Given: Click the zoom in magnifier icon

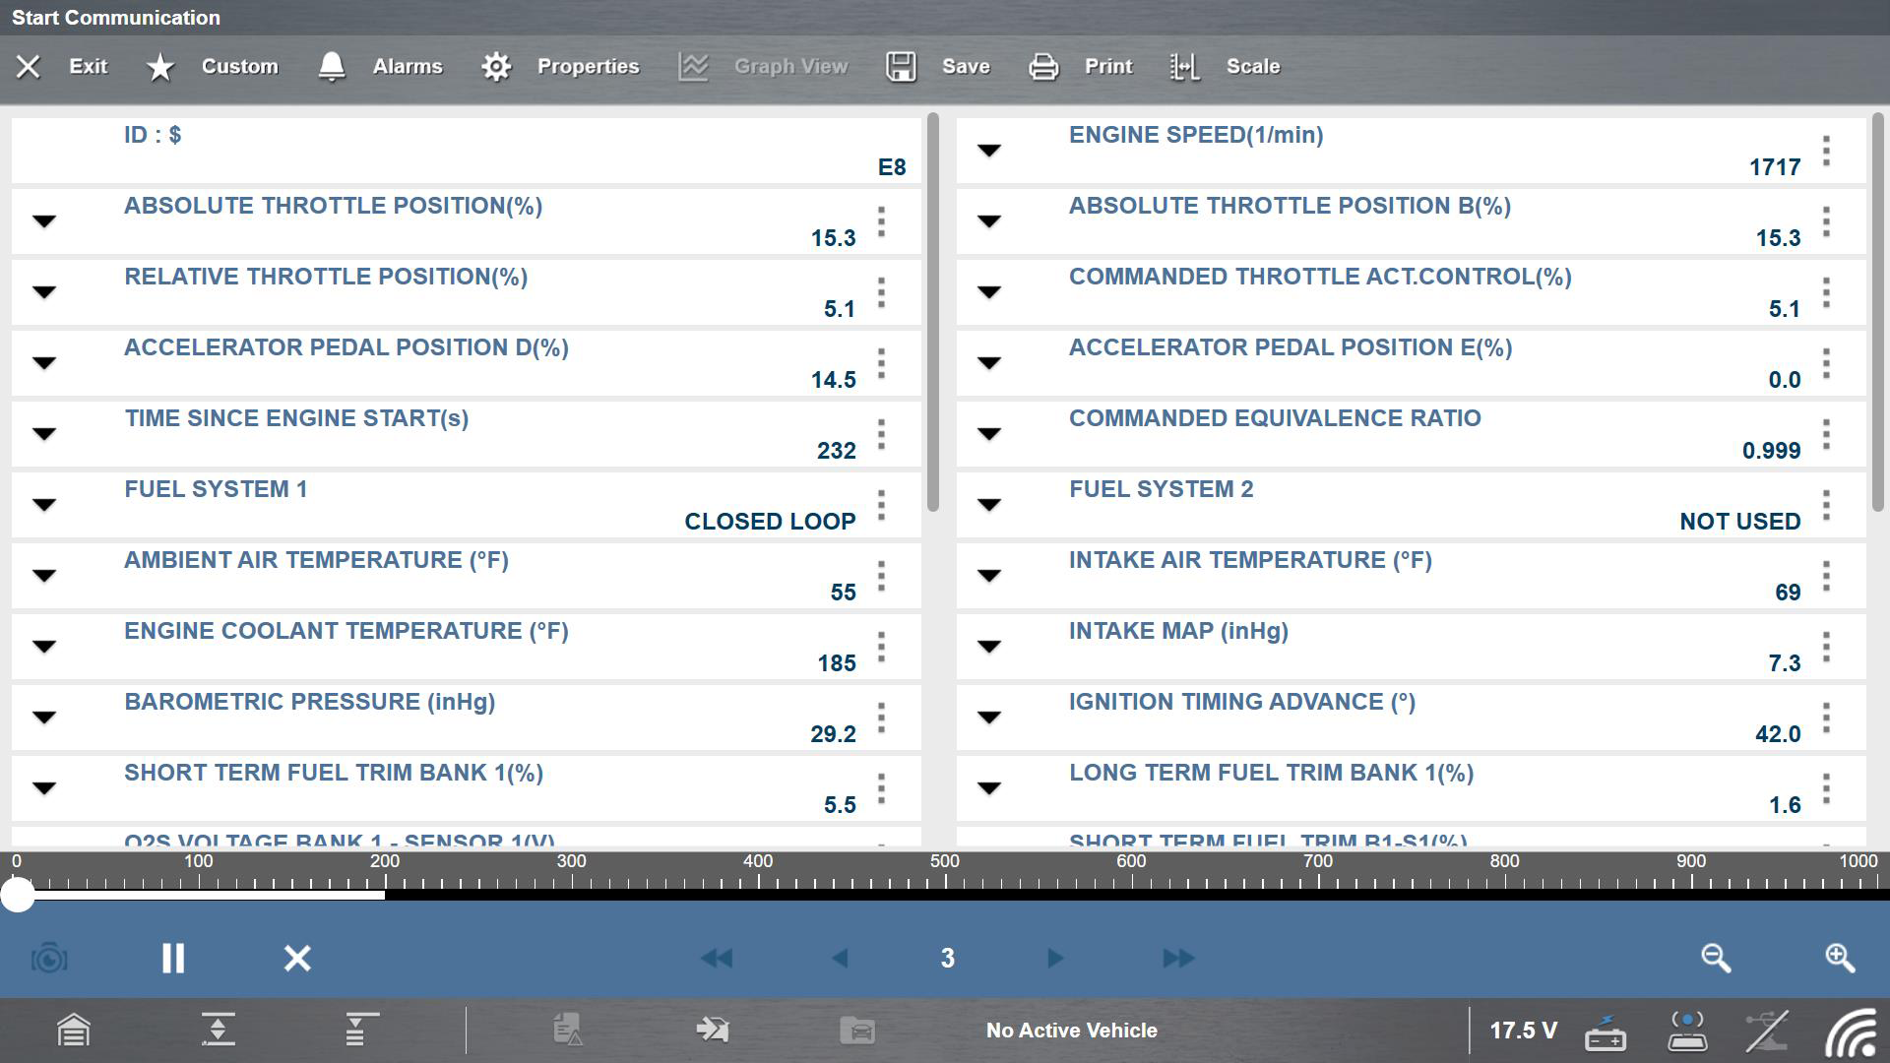Looking at the screenshot, I should pyautogui.click(x=1840, y=958).
